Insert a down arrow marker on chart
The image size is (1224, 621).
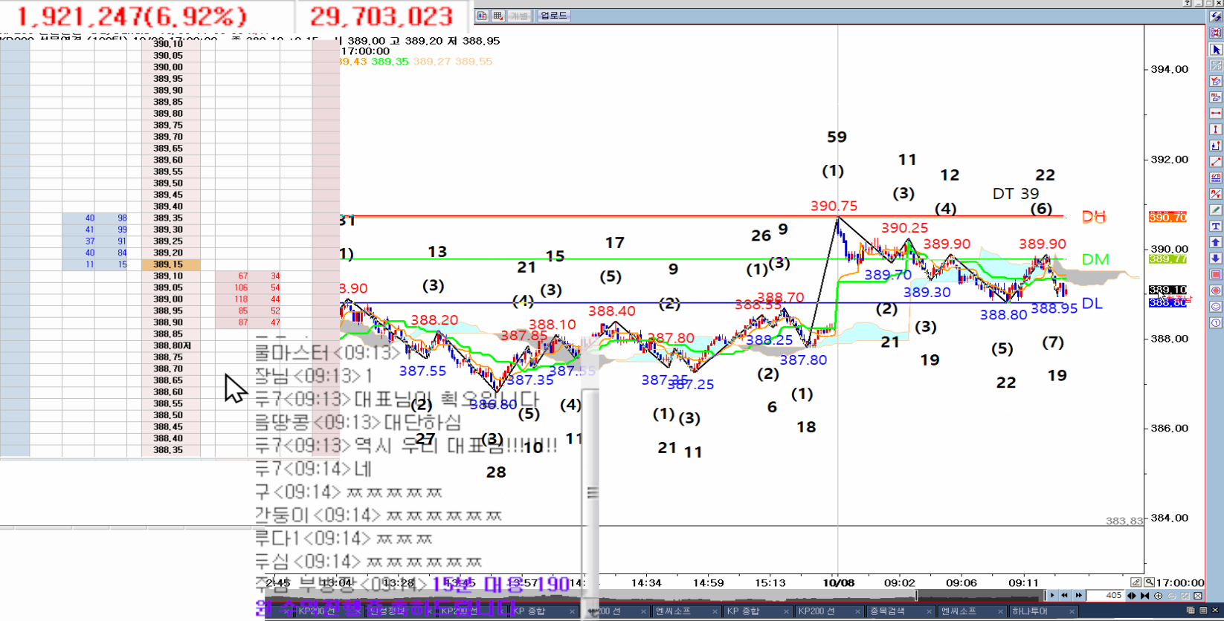click(x=1216, y=259)
